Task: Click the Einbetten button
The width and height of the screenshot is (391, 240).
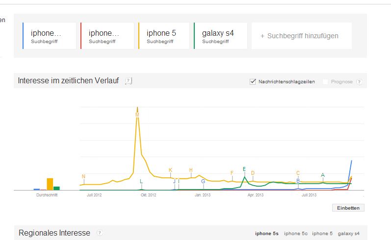Action: coord(348,208)
